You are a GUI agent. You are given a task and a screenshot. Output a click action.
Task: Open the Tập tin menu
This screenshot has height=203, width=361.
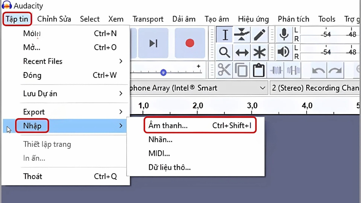click(17, 19)
